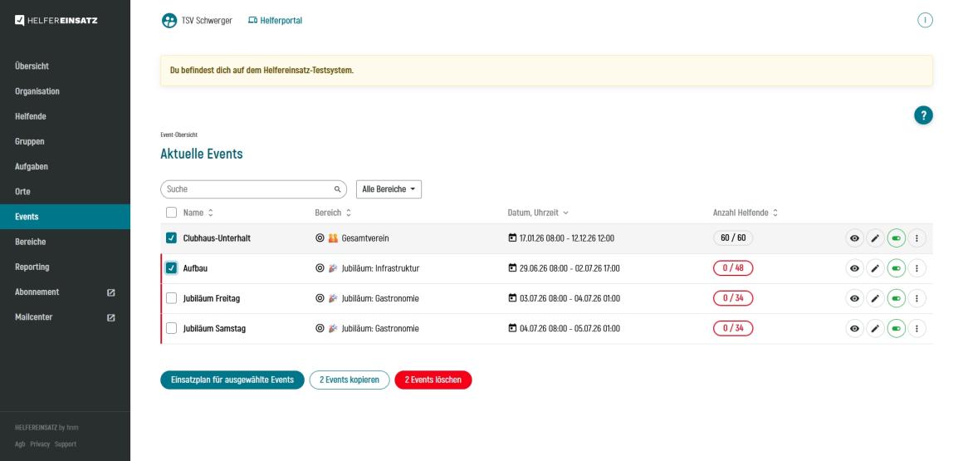Open the Privacy footer link
The height and width of the screenshot is (461, 963).
[40, 444]
